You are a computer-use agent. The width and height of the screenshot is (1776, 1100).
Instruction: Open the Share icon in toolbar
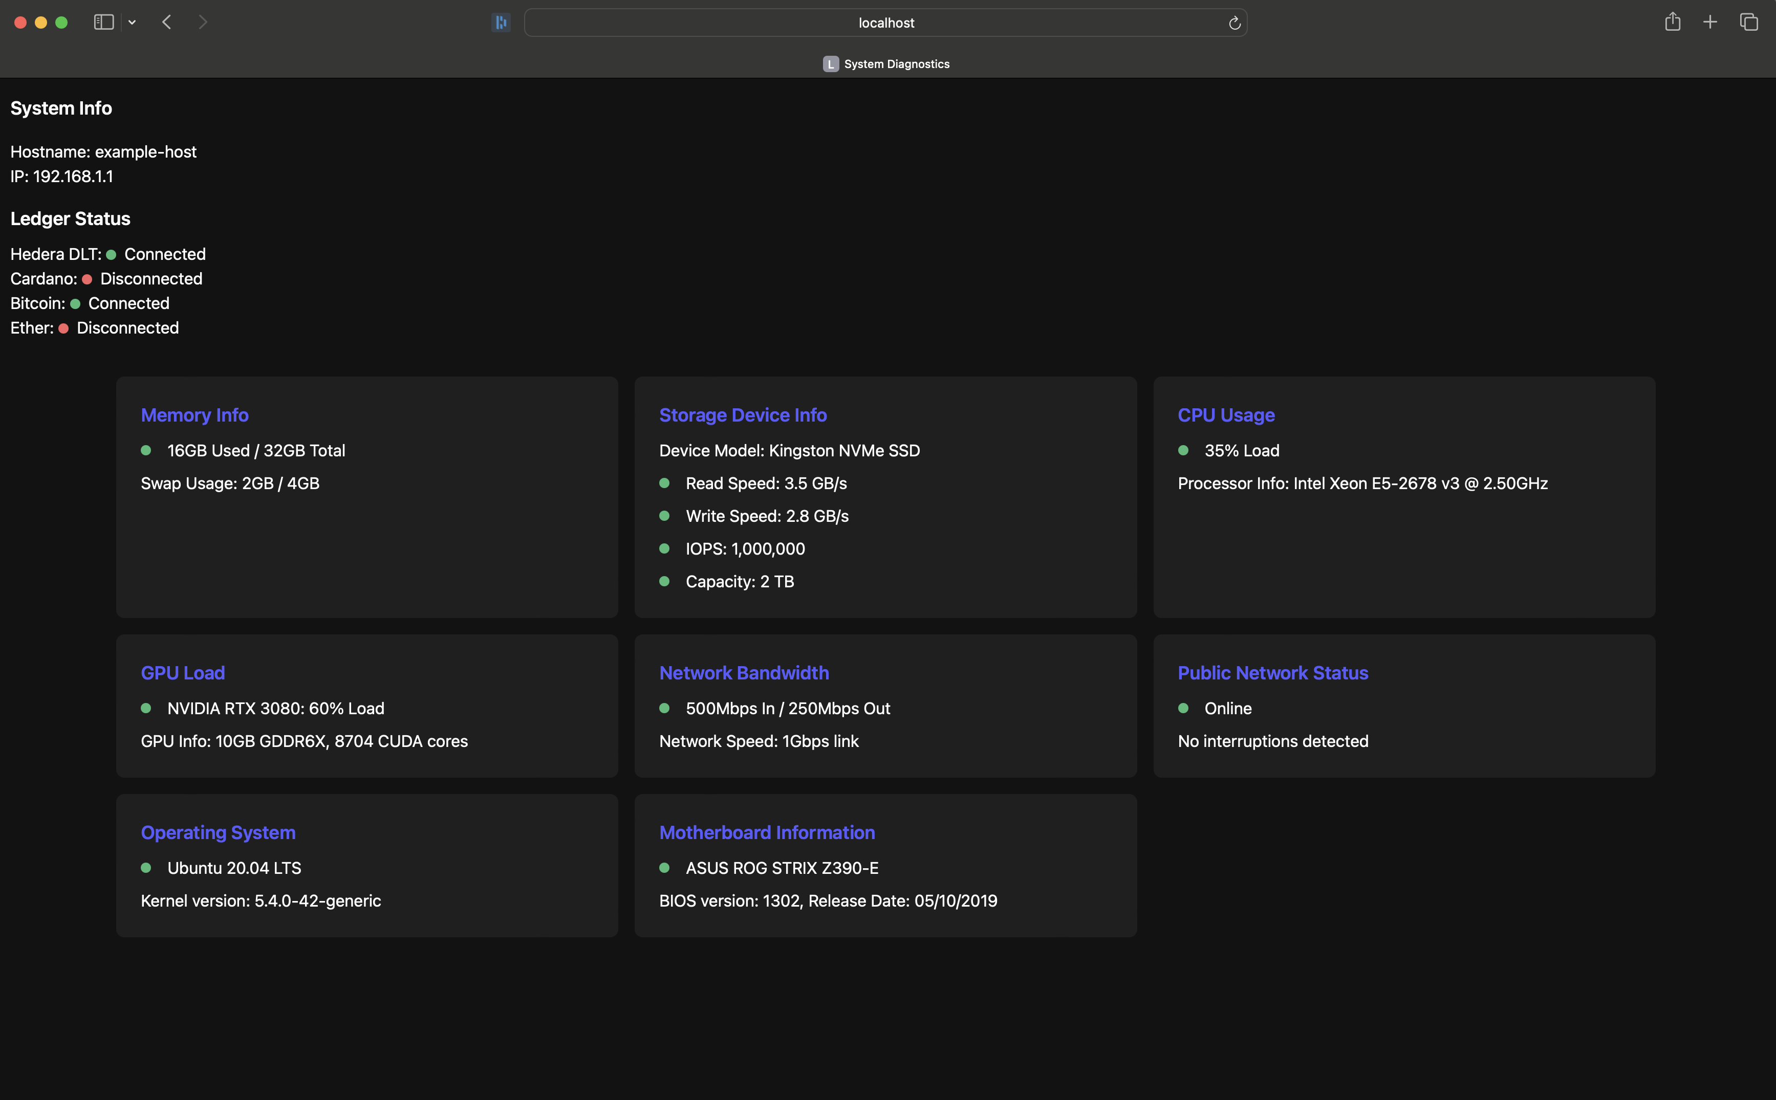tap(1672, 22)
